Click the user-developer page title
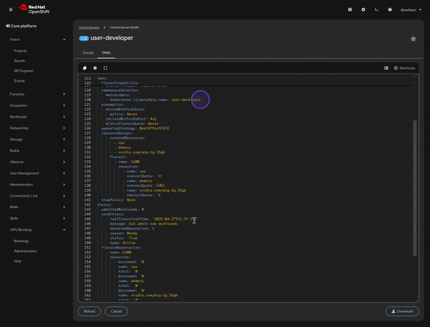 click(x=112, y=38)
